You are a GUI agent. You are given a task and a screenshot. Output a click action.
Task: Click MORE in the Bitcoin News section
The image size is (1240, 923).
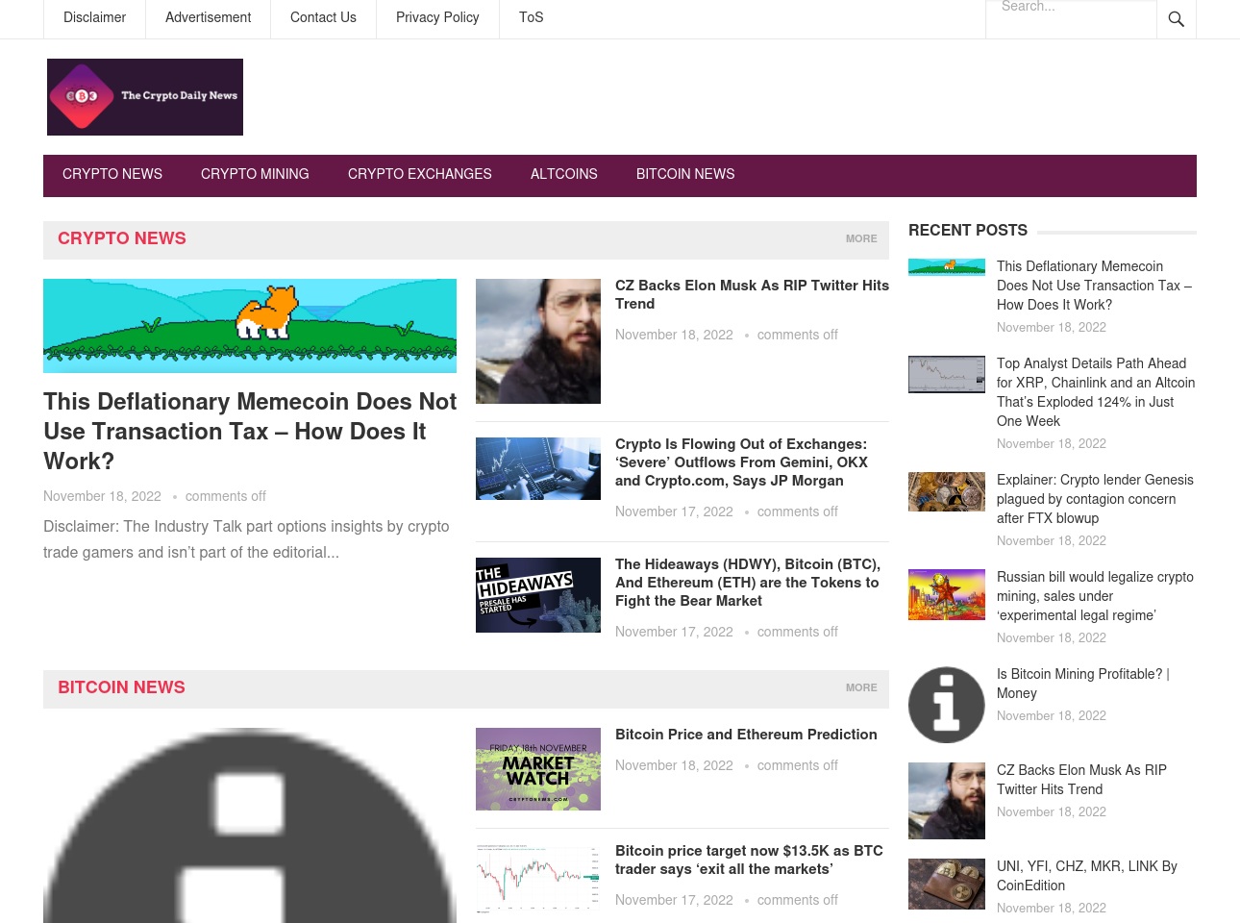coord(861,687)
